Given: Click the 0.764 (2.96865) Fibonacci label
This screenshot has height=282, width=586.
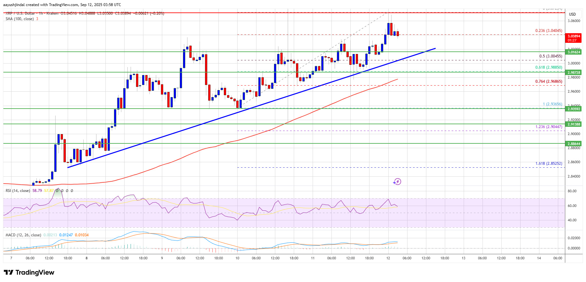Looking at the screenshot, I should [549, 81].
